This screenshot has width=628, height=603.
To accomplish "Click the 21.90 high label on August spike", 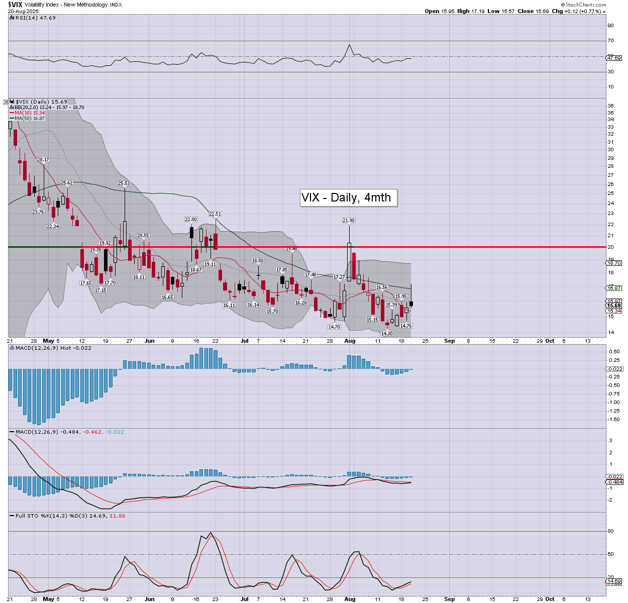I will click(x=349, y=220).
